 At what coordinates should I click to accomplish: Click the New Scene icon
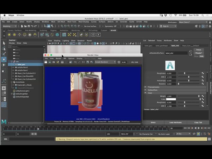tap(22, 26)
